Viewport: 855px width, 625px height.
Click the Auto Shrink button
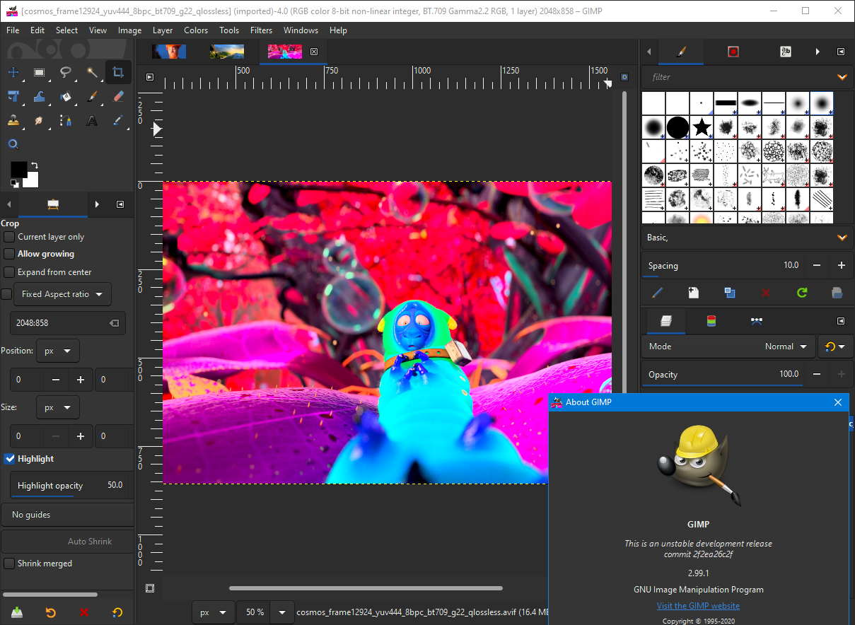coord(68,542)
